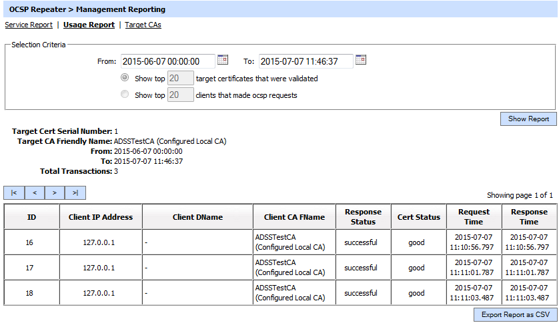
Task: Select top clients that made ocsp requests
Action: (125, 95)
